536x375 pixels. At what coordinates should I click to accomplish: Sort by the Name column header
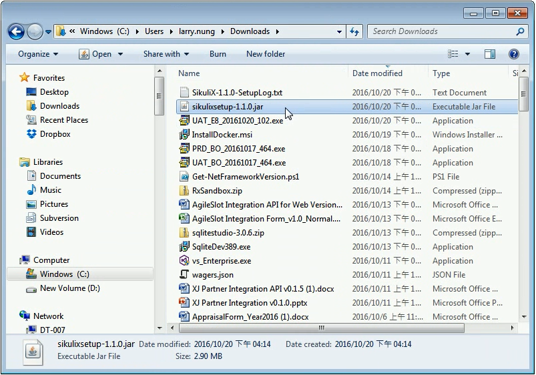pyautogui.click(x=189, y=73)
